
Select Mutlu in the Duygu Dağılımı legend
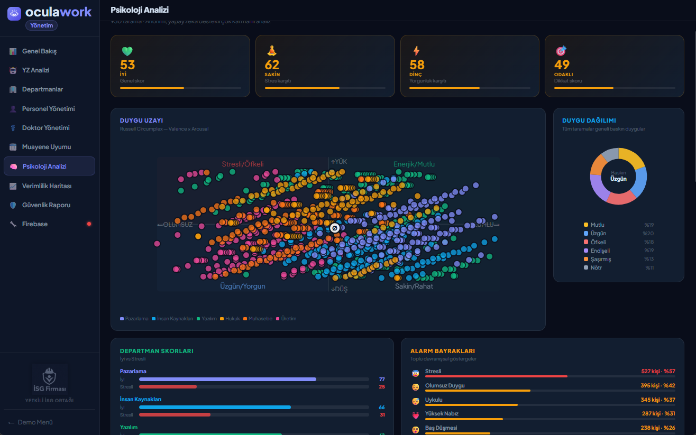pyautogui.click(x=619, y=225)
